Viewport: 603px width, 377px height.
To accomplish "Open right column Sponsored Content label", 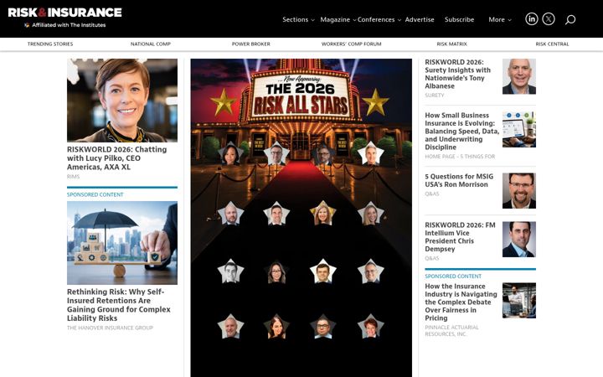I will coord(453,276).
